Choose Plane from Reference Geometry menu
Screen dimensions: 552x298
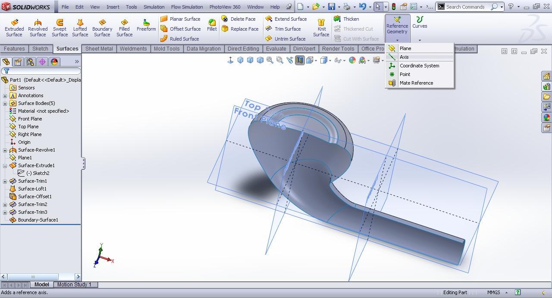pyautogui.click(x=420, y=48)
